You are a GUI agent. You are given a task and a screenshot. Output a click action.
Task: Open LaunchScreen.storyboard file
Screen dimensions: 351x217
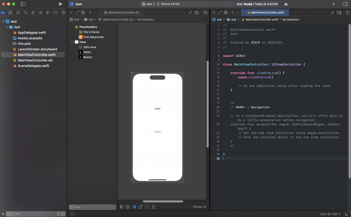[x=37, y=49]
